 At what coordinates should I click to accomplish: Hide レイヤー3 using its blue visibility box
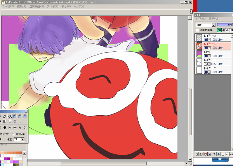coord(205,40)
